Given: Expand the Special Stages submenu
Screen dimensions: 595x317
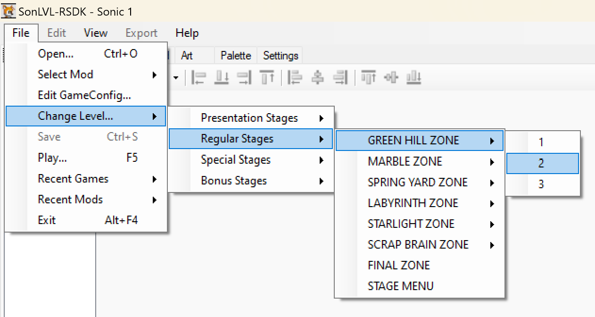Looking at the screenshot, I should click(235, 160).
